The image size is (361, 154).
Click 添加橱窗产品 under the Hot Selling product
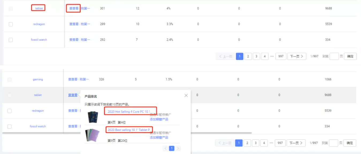pos(159,119)
